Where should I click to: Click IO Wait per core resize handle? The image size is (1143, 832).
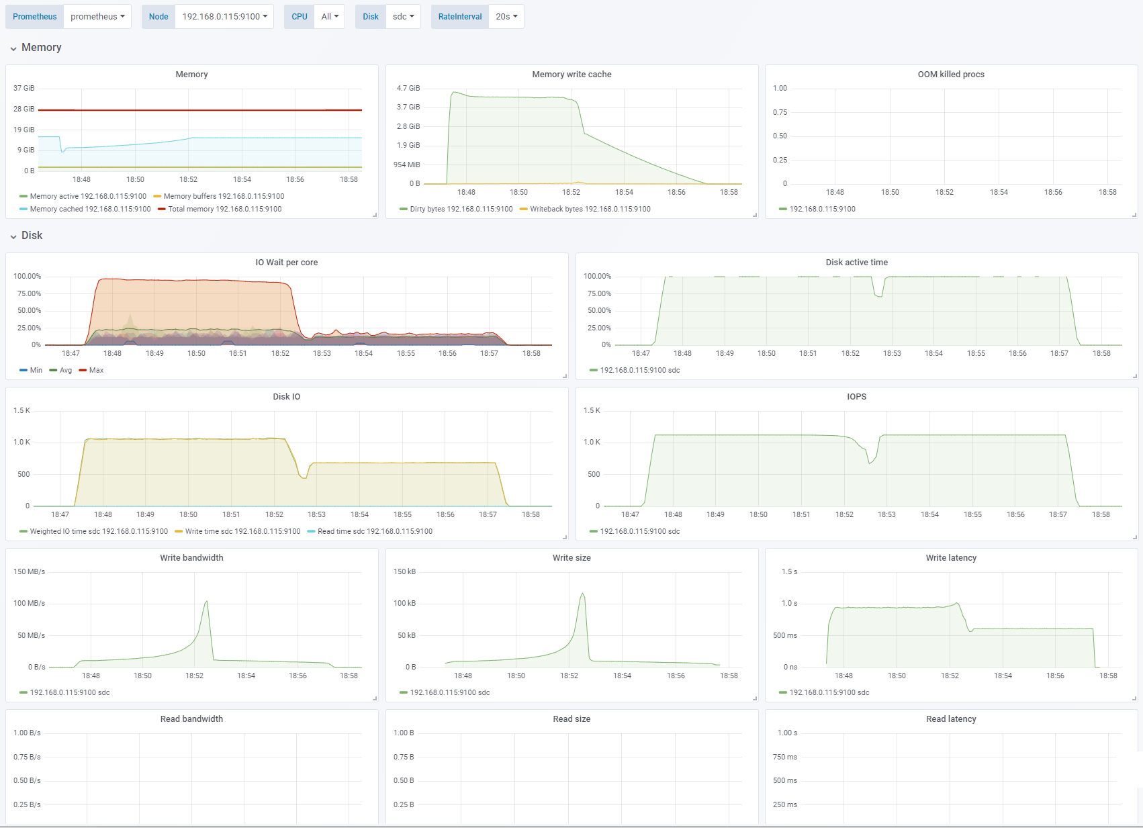(x=565, y=376)
